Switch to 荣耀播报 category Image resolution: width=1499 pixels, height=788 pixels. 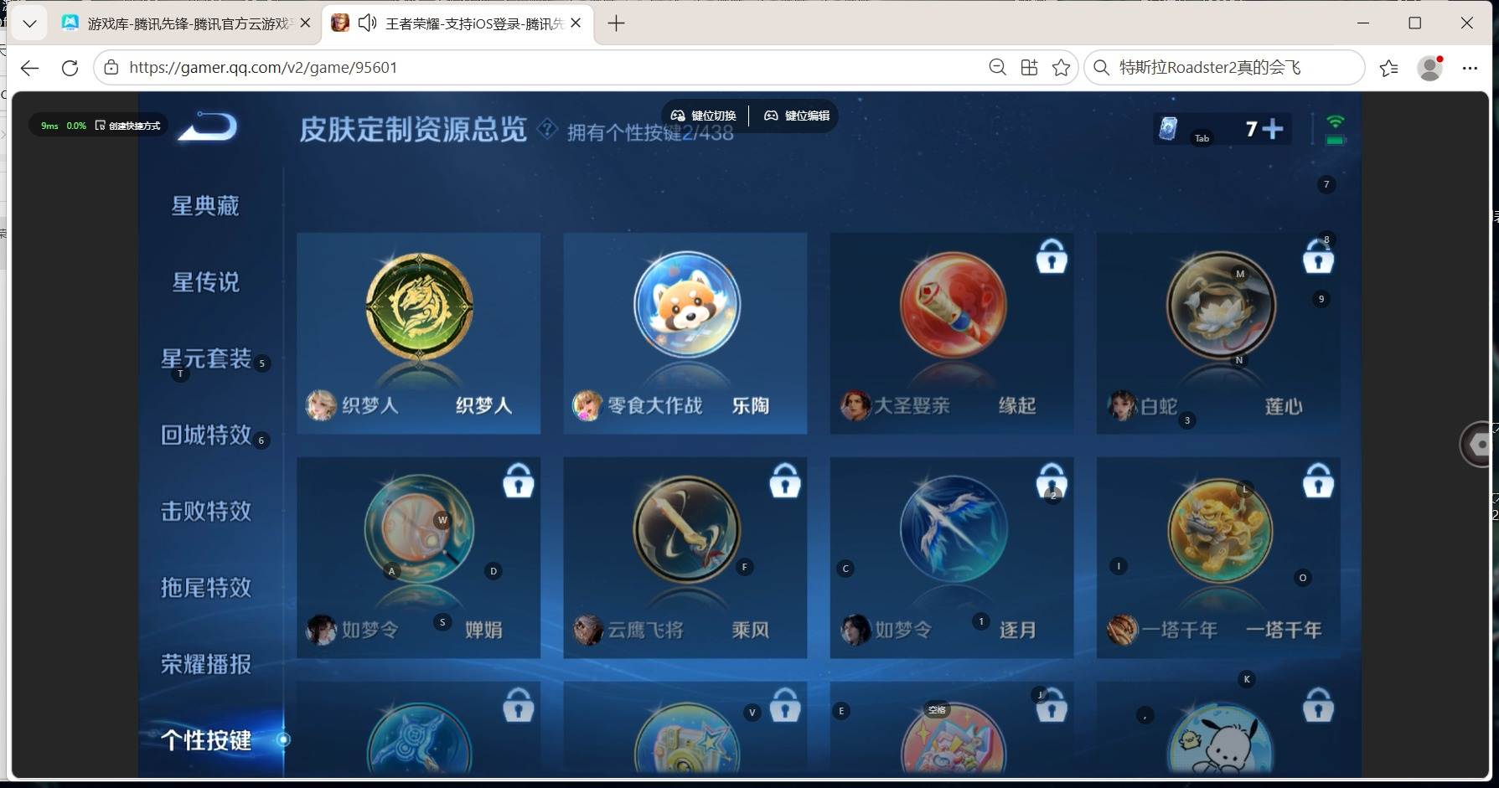[206, 664]
